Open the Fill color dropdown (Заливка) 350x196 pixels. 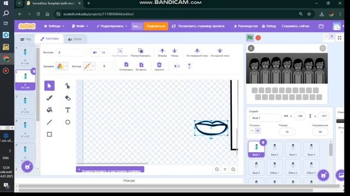pyautogui.click(x=62, y=66)
